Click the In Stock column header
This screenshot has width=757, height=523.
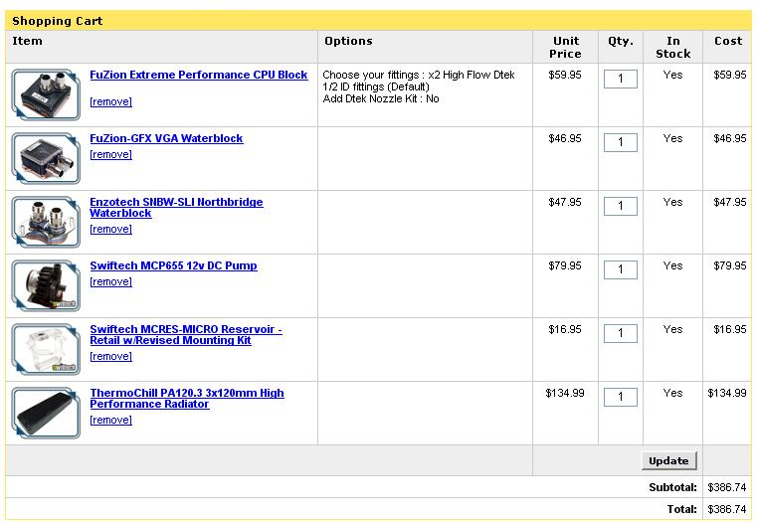[x=673, y=48]
